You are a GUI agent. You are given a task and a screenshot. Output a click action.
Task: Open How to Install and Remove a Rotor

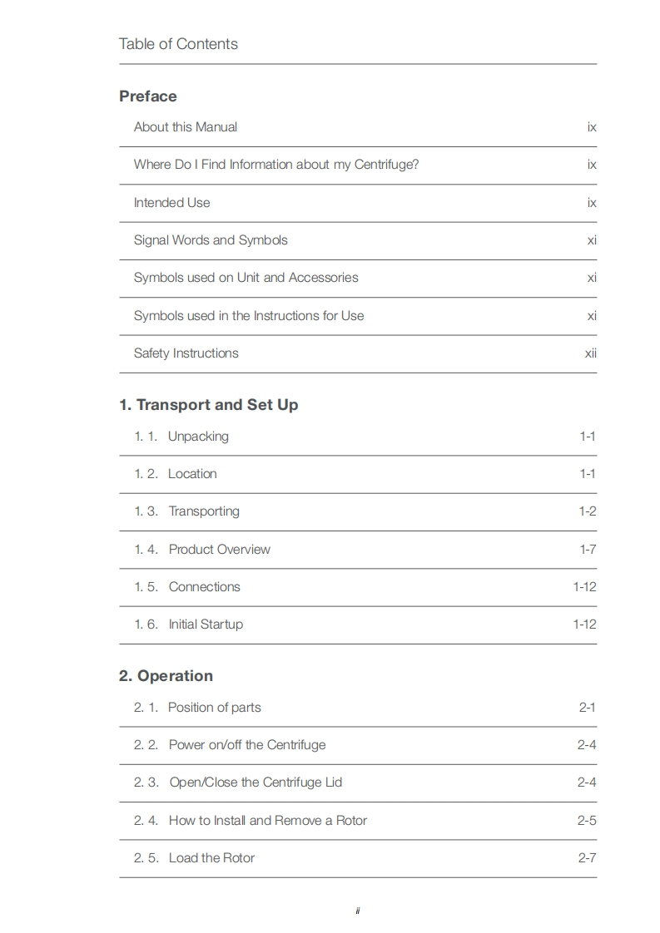268,821
